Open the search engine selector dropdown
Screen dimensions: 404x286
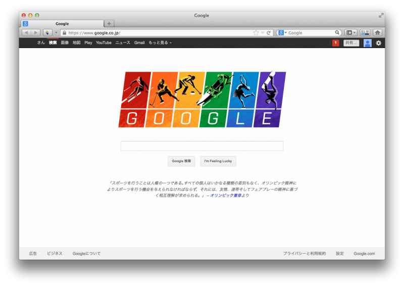click(282, 33)
